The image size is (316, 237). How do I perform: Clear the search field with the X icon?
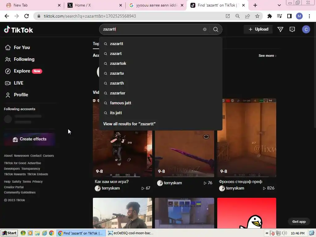(205, 29)
